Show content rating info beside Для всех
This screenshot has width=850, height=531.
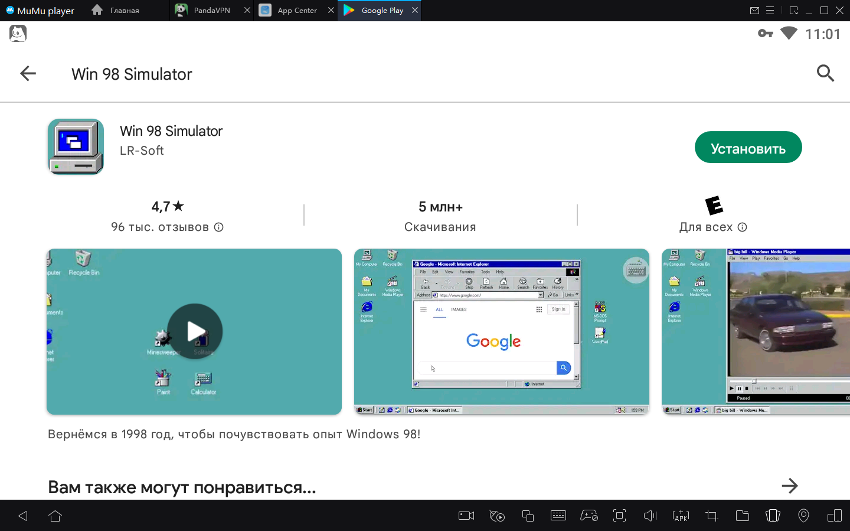click(x=743, y=227)
